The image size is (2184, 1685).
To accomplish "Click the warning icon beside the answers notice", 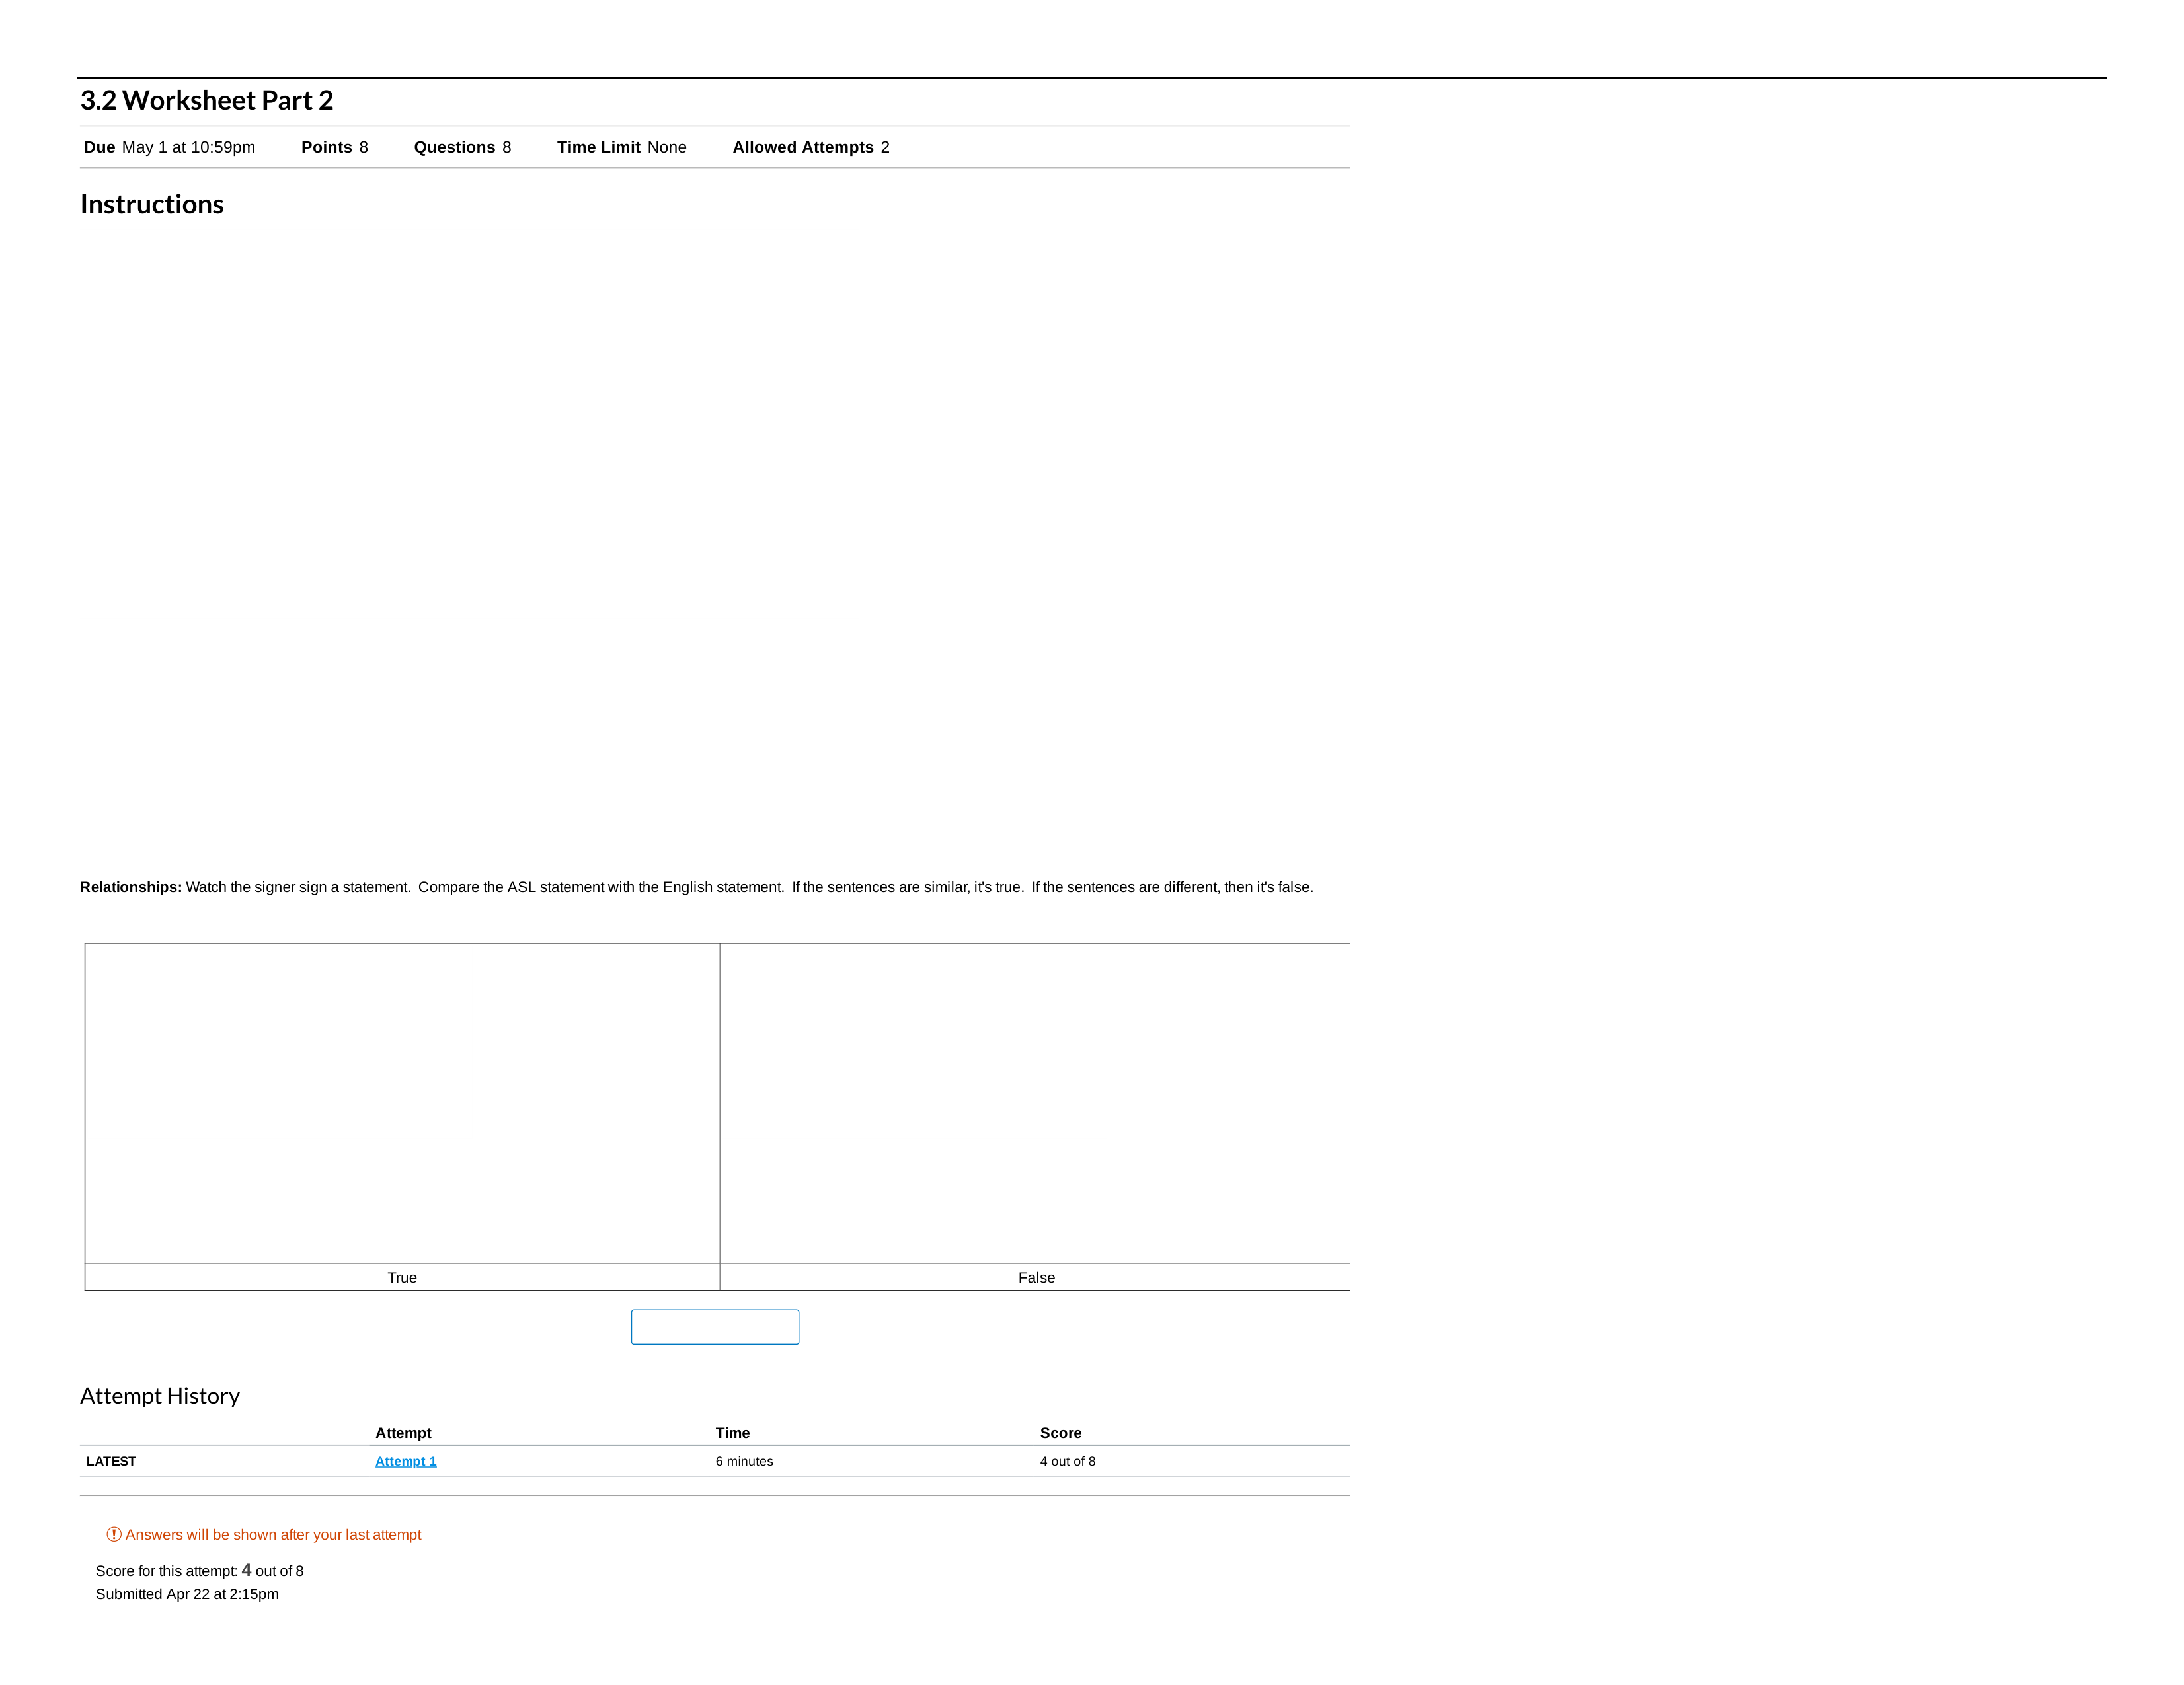I will [114, 1534].
